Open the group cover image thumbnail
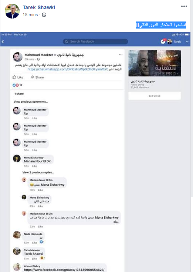This screenshot has width=193, height=272. [155, 63]
